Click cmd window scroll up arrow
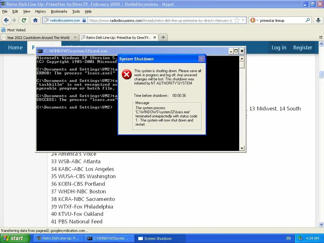This screenshot has width=324, height=243. pyautogui.click(x=242, y=59)
